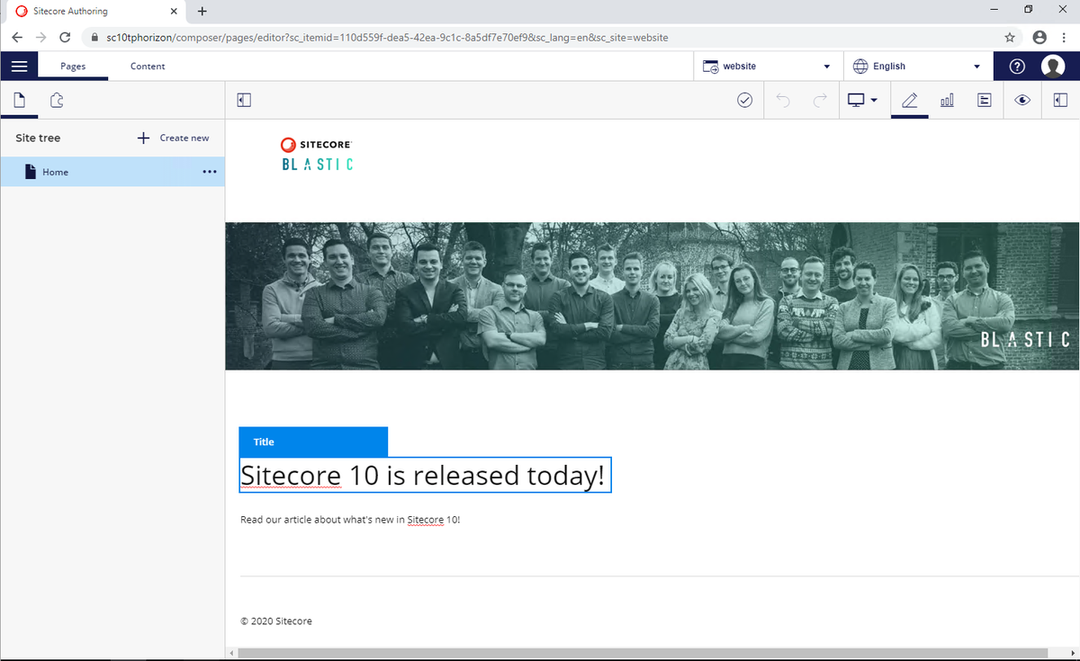Open the hamburger main menu
1080x661 pixels.
point(20,66)
